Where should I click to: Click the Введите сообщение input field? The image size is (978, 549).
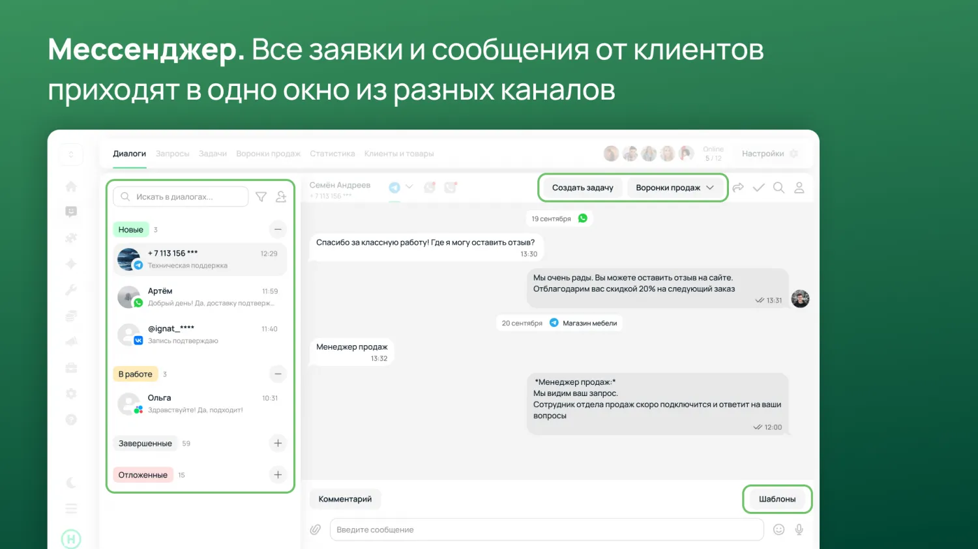click(546, 529)
